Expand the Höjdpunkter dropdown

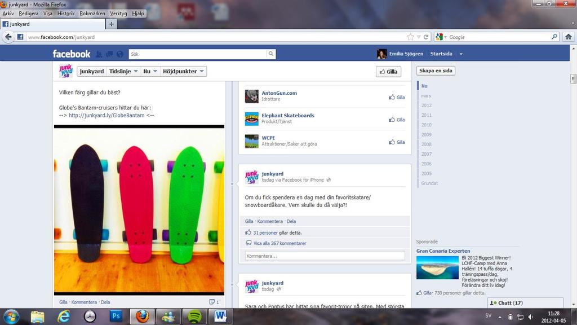183,71
